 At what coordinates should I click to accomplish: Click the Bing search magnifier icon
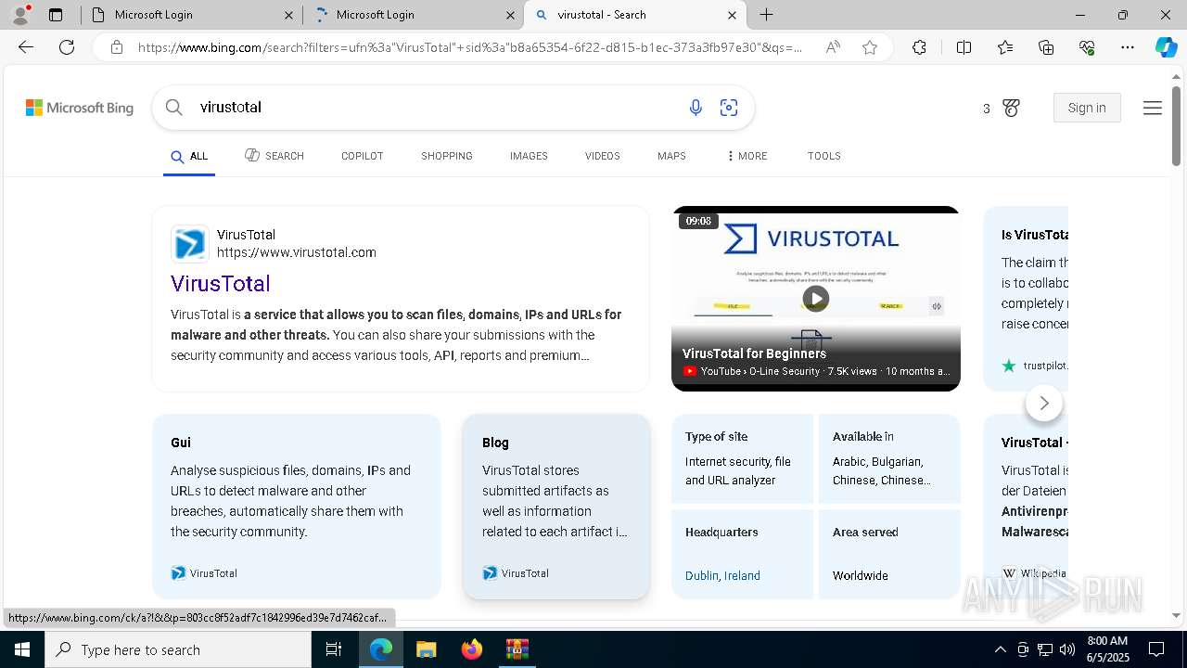tap(173, 108)
